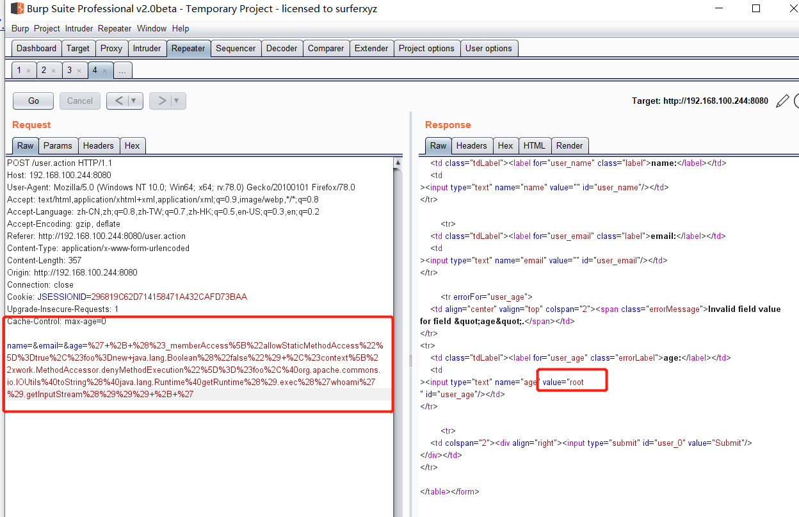This screenshot has height=517, width=799.
Task: Open the Burp menu
Action: pyautogui.click(x=20, y=29)
